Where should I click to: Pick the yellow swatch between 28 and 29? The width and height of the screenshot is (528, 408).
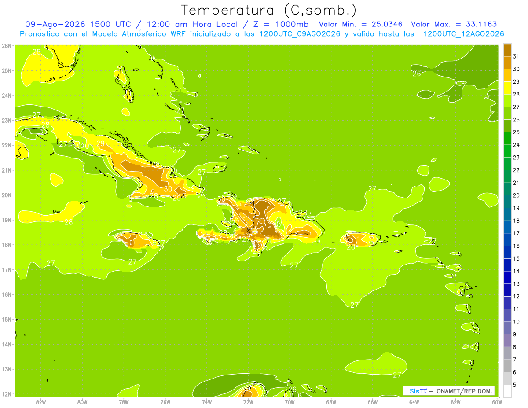(507, 88)
